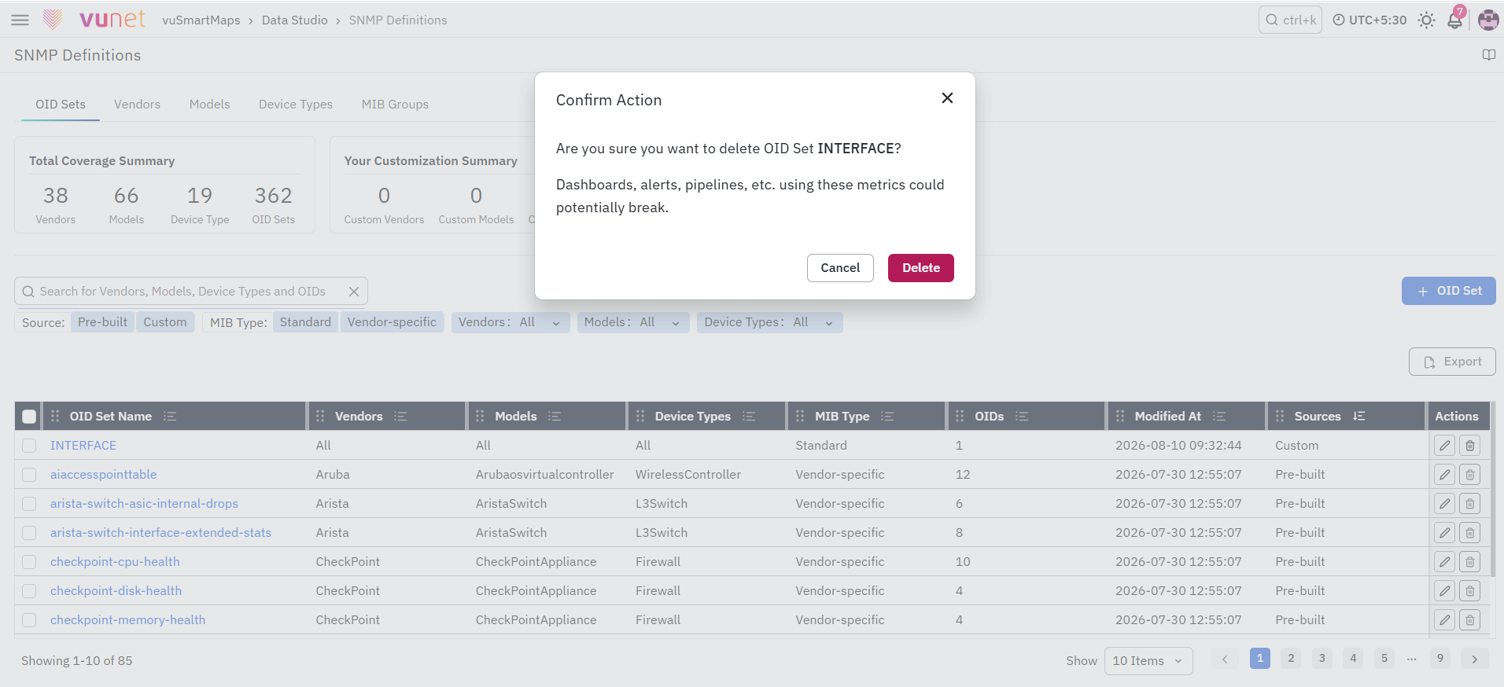Click Cancel in the Confirm Action dialog
This screenshot has height=687, width=1504.
point(840,268)
